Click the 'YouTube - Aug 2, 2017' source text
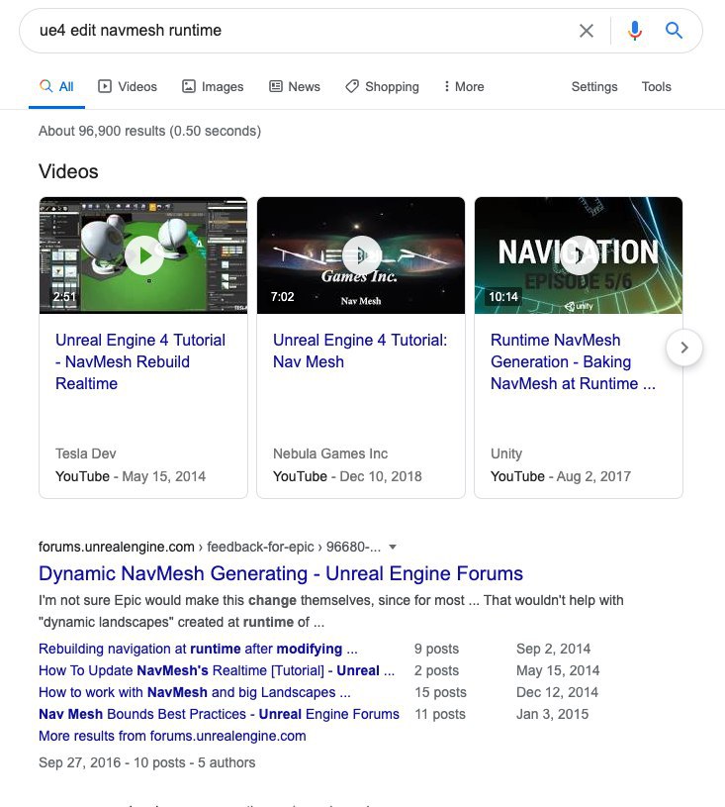Image resolution: width=725 pixels, height=807 pixels. [x=561, y=476]
